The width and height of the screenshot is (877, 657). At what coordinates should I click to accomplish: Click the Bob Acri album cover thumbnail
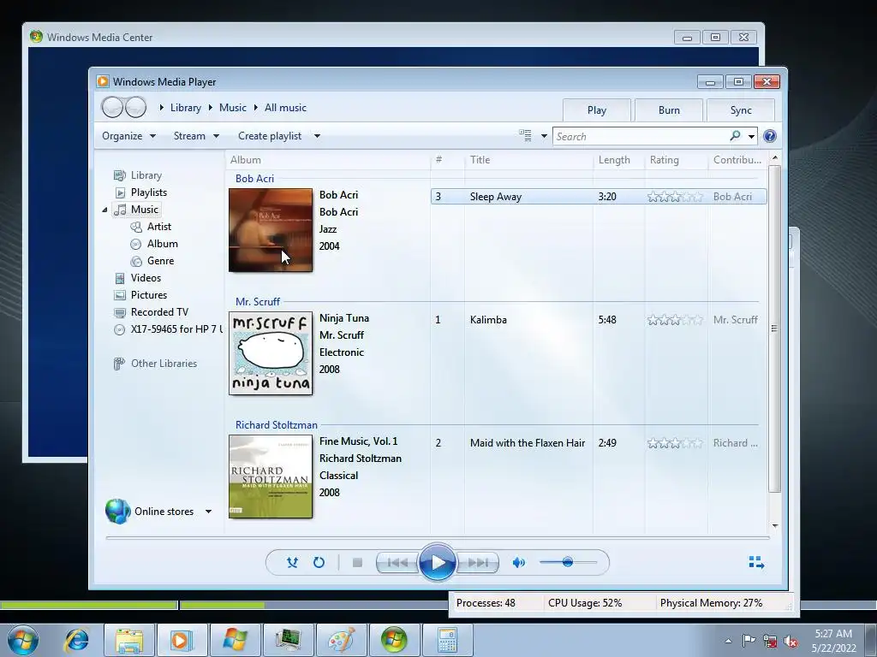point(271,230)
